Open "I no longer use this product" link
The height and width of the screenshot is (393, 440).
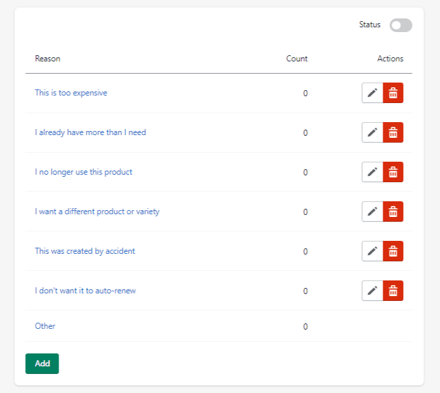(x=83, y=172)
